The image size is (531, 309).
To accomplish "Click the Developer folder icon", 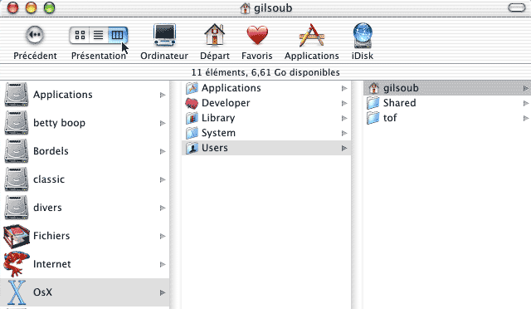I will click(192, 103).
